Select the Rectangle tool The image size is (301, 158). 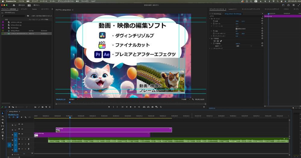click(x=2, y=132)
